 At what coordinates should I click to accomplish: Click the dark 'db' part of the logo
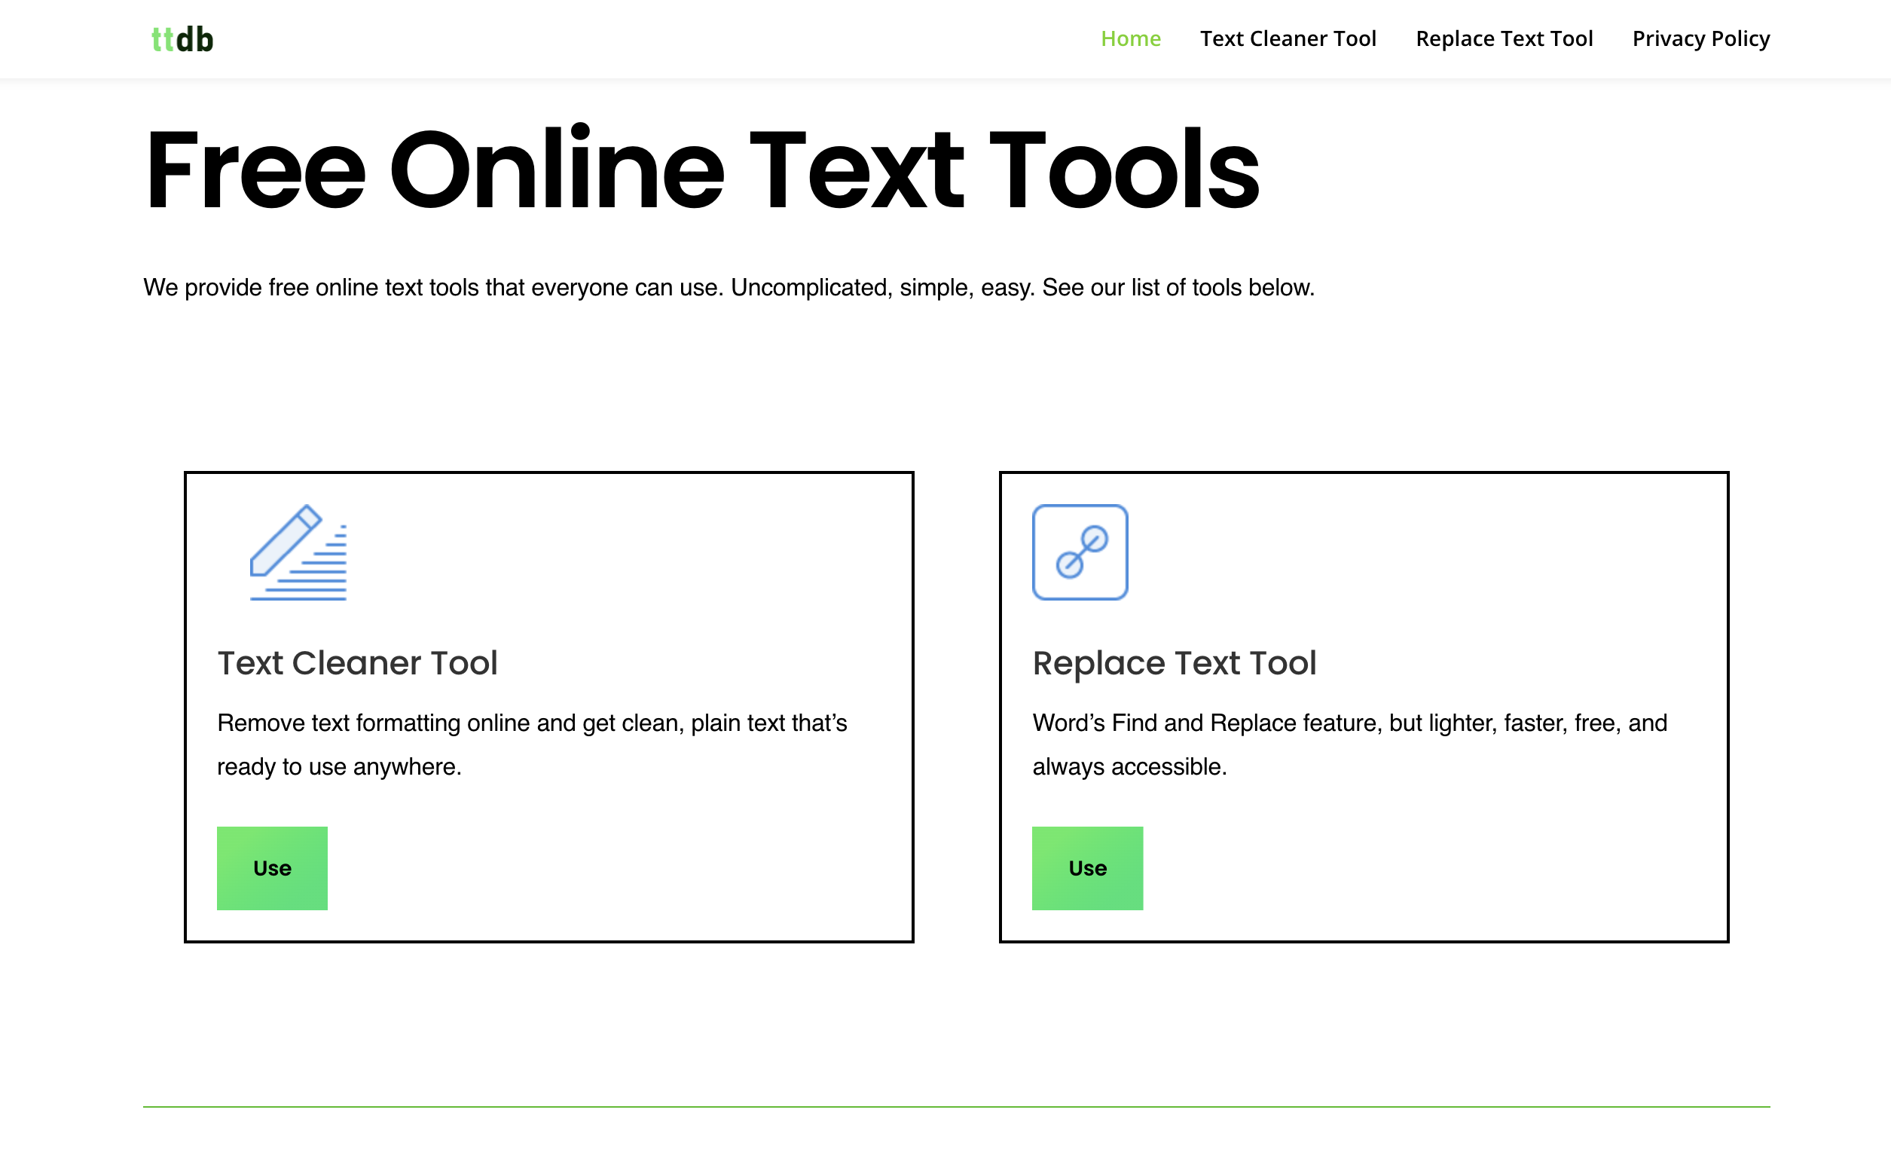click(197, 37)
